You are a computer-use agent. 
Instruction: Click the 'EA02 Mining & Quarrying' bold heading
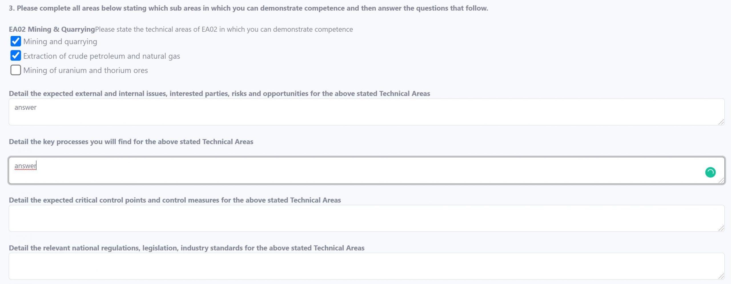(52, 29)
